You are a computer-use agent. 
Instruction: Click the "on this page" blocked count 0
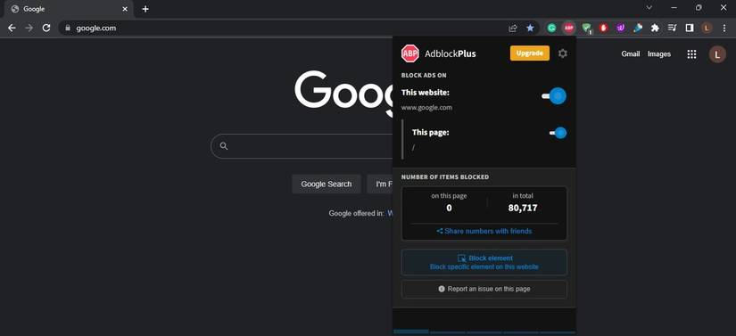pos(450,208)
